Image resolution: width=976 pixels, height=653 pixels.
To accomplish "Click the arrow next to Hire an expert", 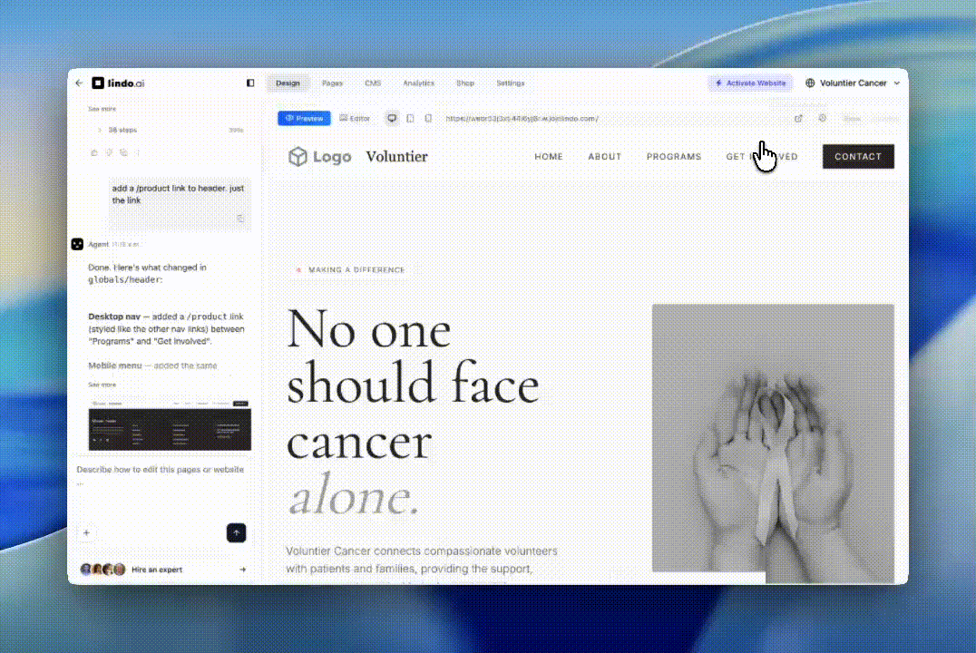I will pyautogui.click(x=243, y=570).
